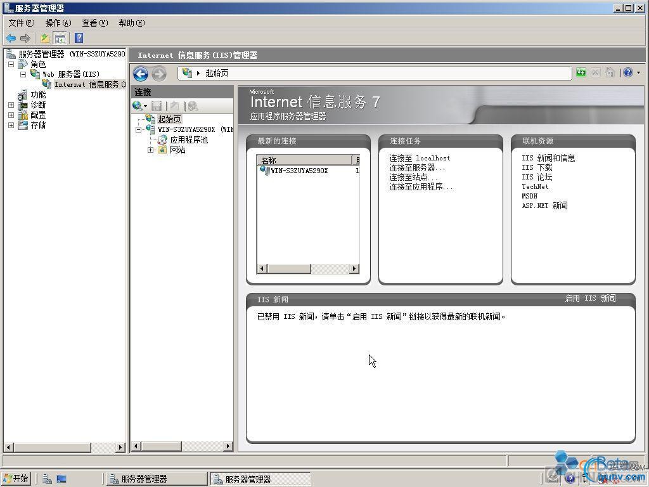Click the up one level icon in connections toolbar
649x487 pixels.
175,106
